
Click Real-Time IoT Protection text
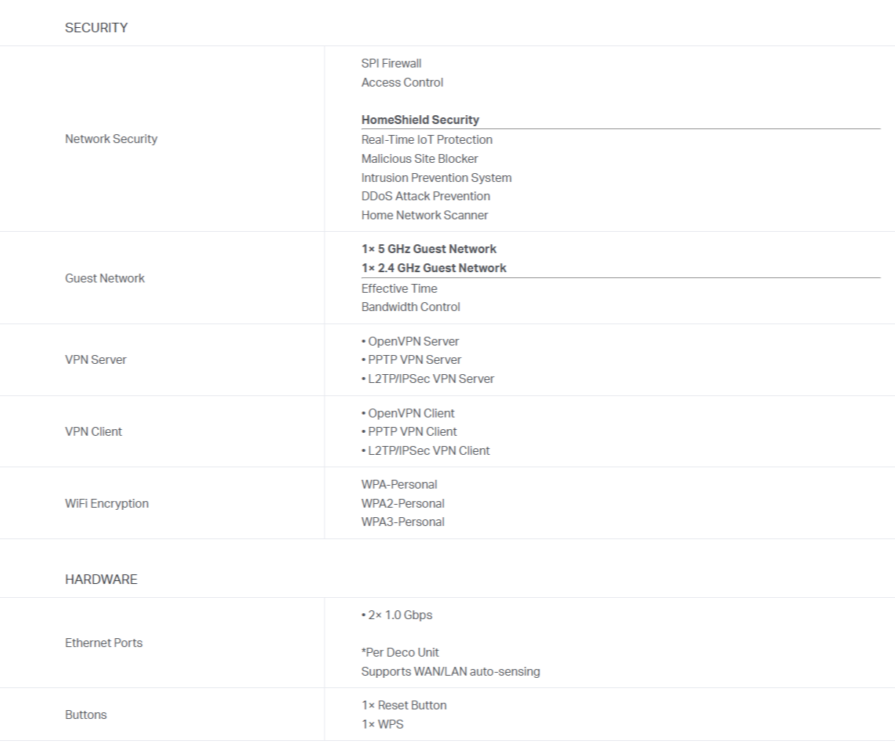[426, 139]
